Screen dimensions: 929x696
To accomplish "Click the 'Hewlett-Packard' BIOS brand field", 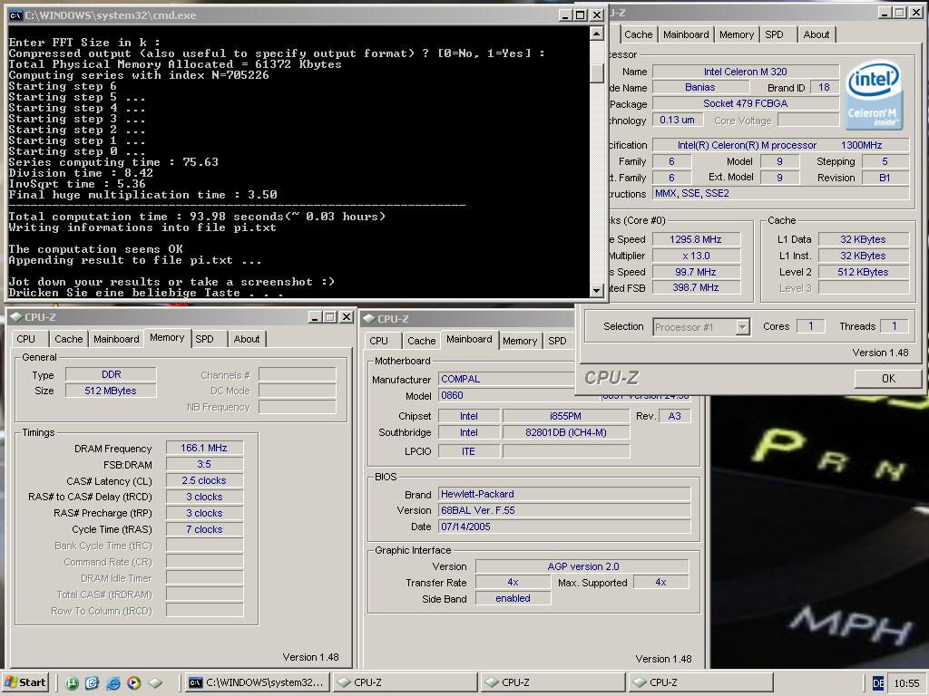I will (x=564, y=494).
